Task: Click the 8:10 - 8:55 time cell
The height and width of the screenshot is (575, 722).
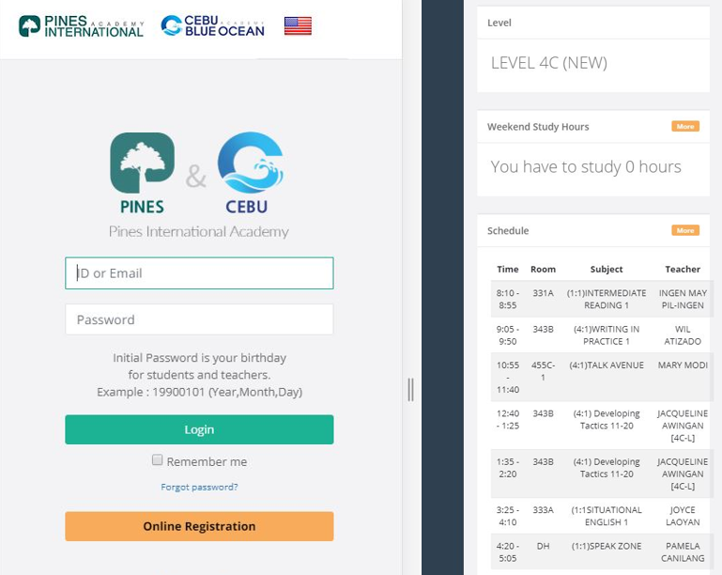Action: [507, 299]
